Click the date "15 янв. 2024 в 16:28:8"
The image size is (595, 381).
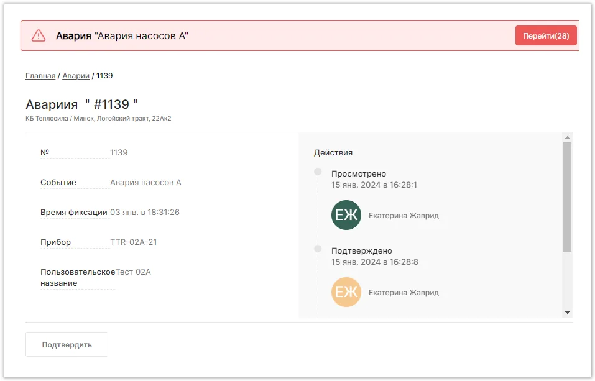tap(375, 262)
